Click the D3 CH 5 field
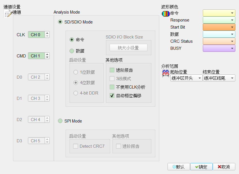The height and width of the screenshot is (174, 239). 36,141
